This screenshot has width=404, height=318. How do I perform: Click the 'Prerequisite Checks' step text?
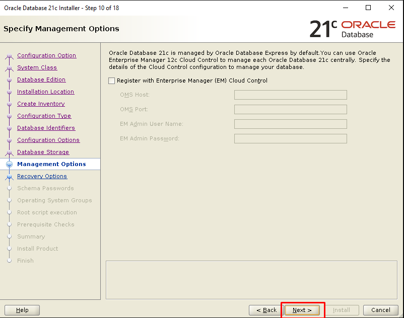click(x=46, y=224)
